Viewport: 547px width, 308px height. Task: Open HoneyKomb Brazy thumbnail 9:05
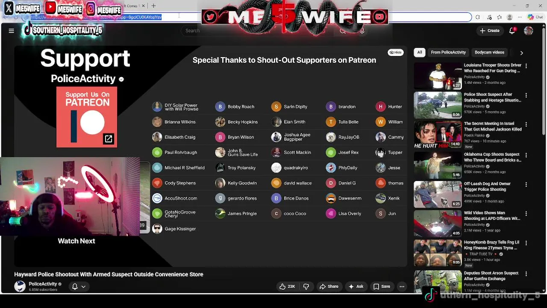(438, 253)
